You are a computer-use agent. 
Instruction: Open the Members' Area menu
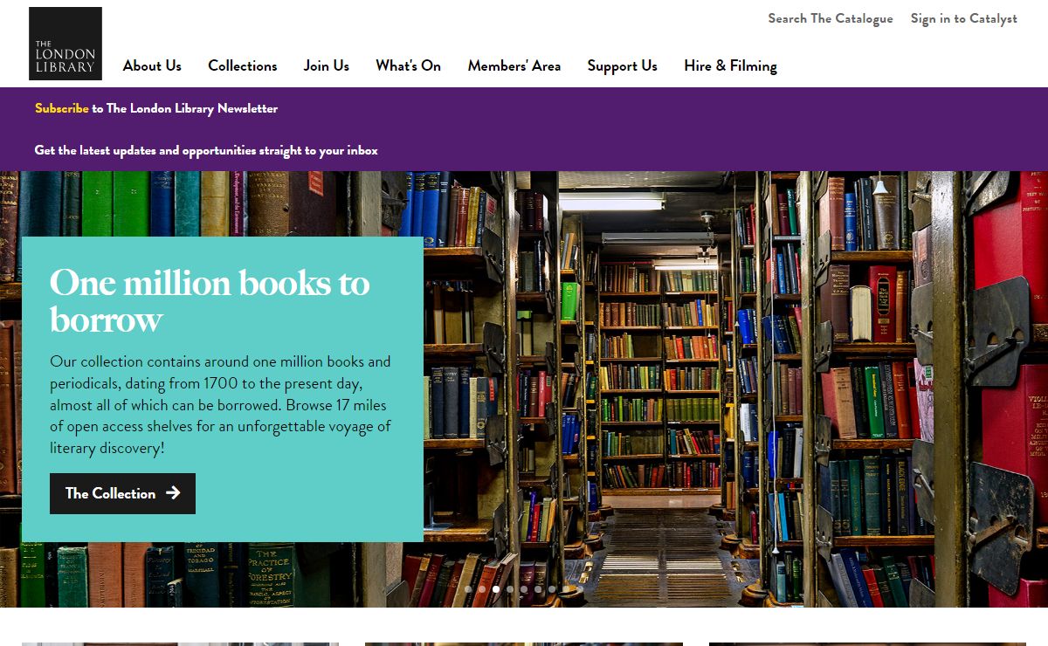coord(514,65)
